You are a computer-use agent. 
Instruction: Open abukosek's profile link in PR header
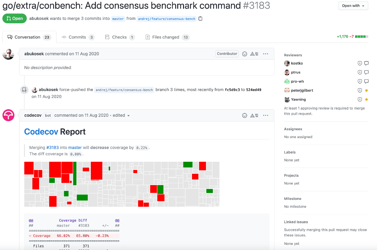[x=39, y=18]
